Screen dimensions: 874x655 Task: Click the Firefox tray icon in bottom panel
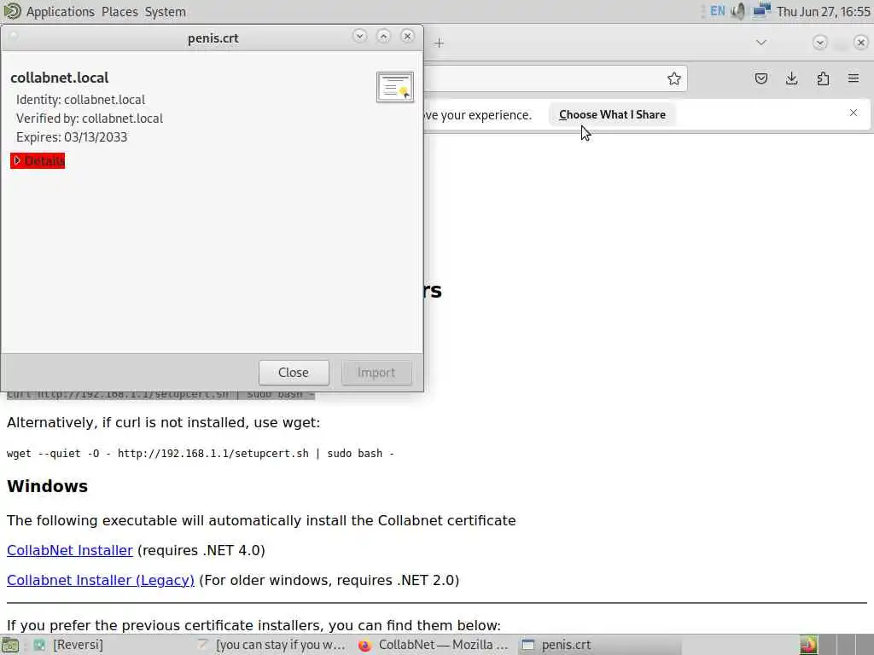coord(808,645)
